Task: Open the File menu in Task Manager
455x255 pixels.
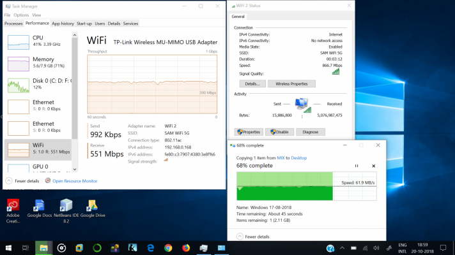Action: tap(7, 15)
